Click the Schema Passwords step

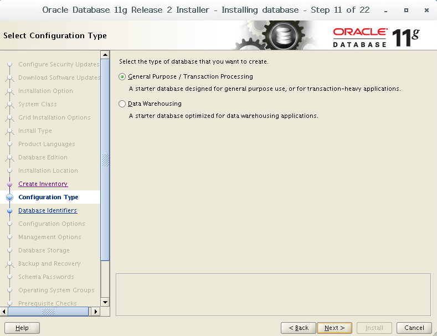click(47, 277)
